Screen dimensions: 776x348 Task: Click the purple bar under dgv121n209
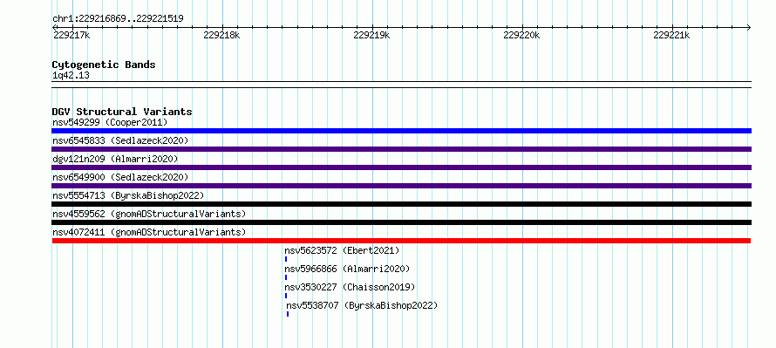click(x=401, y=167)
